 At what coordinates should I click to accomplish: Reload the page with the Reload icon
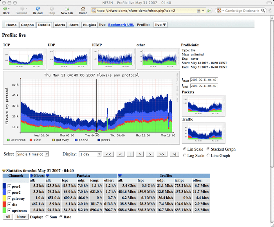(38, 8)
